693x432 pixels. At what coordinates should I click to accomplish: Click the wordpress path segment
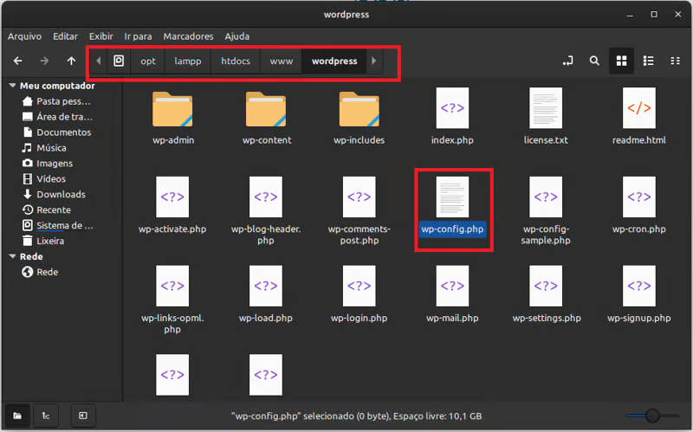[x=334, y=61]
